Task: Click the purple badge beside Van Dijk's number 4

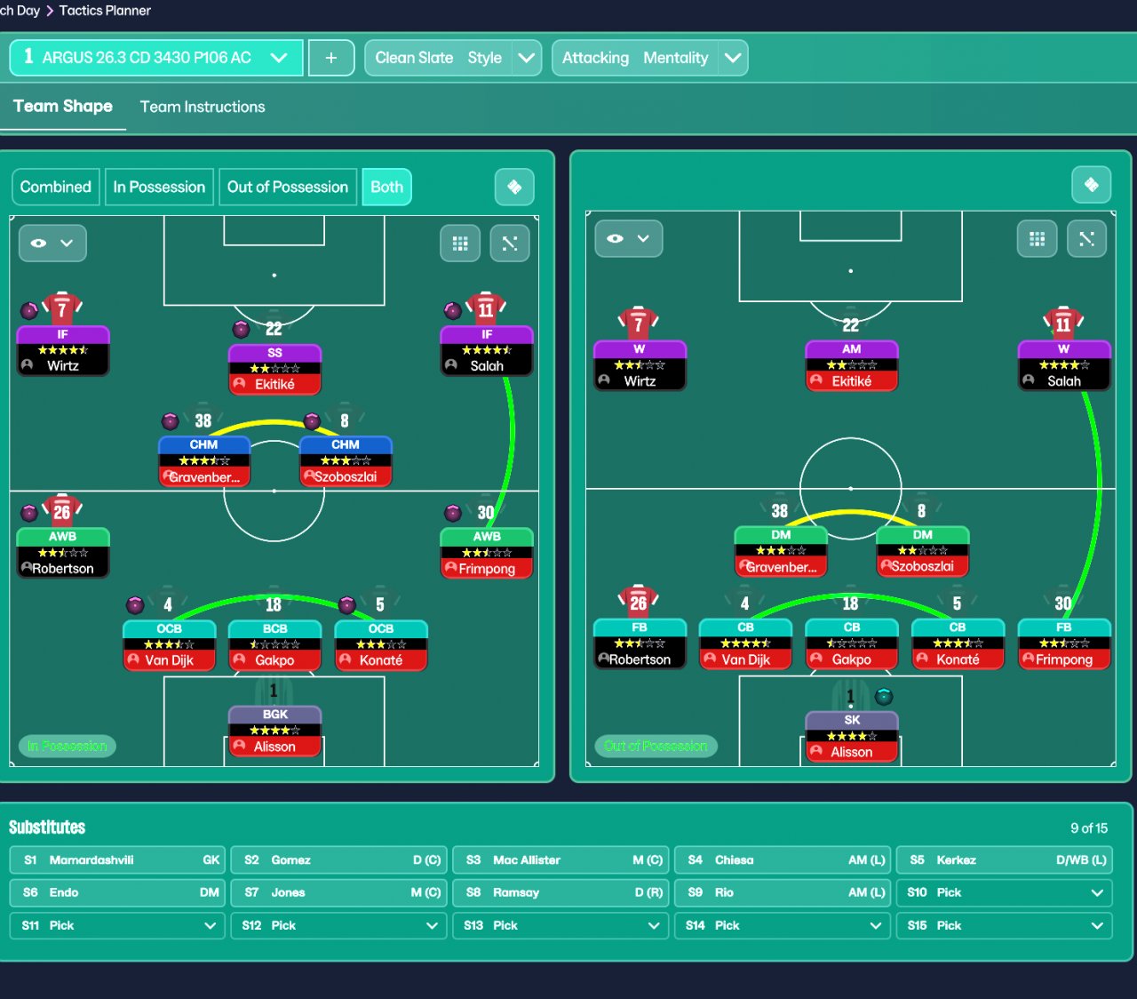Action: click(135, 605)
